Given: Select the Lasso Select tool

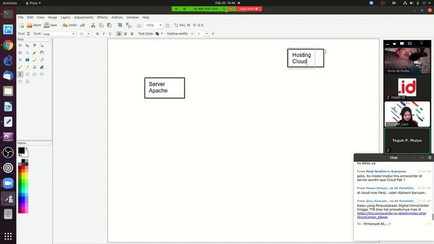Looking at the screenshot, I should coord(35,45).
